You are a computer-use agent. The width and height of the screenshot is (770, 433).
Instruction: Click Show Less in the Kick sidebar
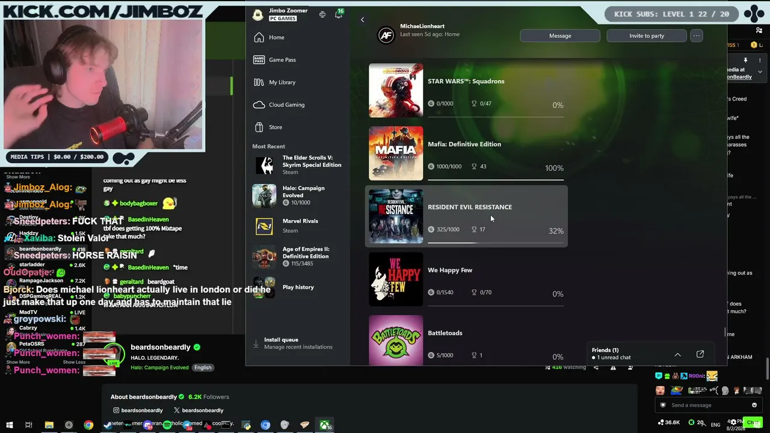[74, 362]
